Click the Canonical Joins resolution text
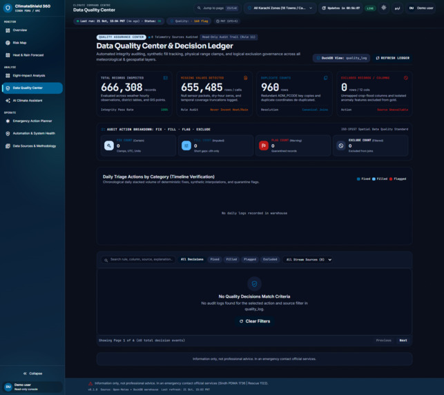Viewport: 444px width, 395px height. tap(315, 110)
